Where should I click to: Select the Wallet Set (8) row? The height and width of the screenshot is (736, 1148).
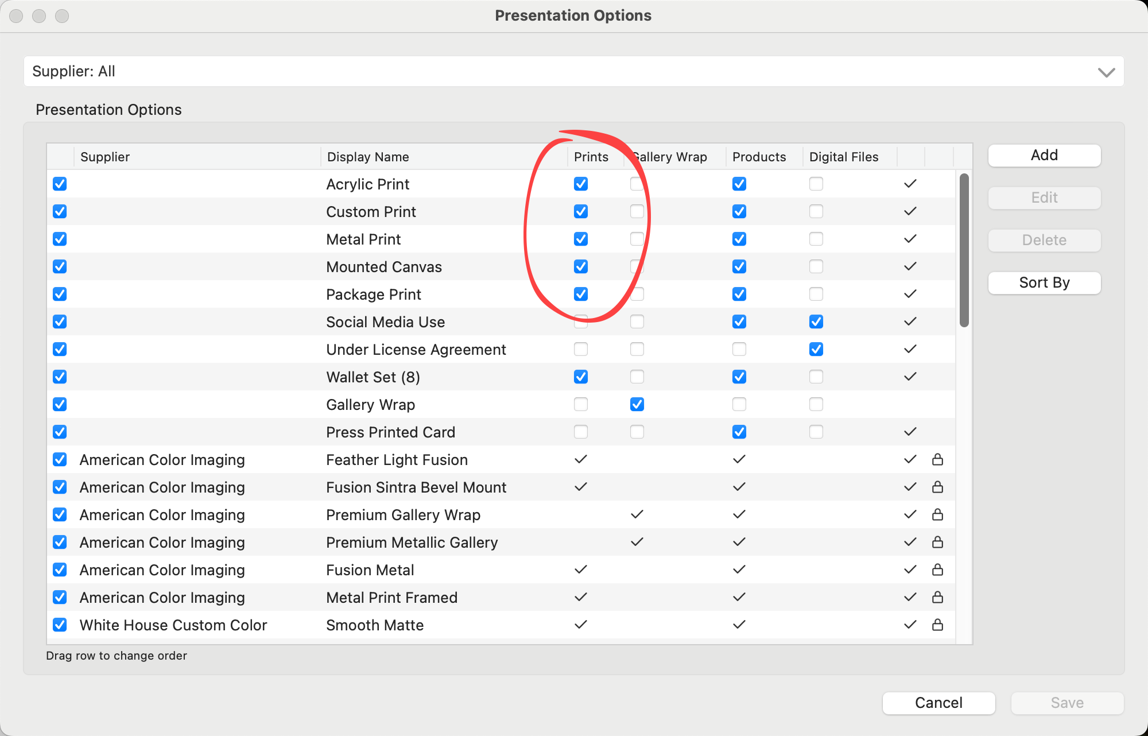(x=373, y=377)
